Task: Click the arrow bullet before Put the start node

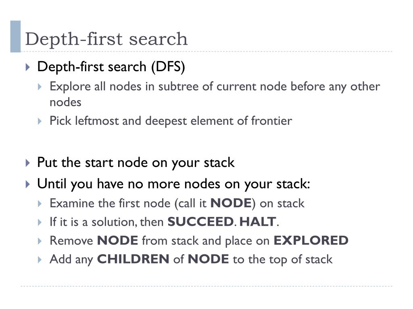Action: coord(28,163)
